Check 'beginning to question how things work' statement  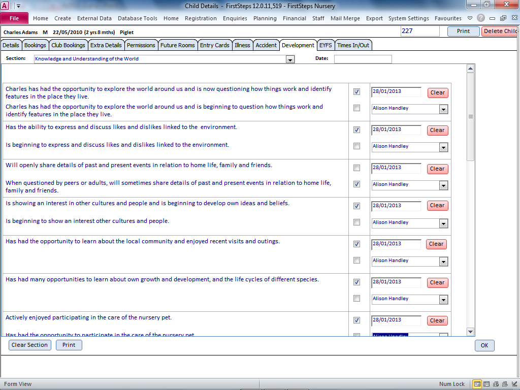coord(357,108)
